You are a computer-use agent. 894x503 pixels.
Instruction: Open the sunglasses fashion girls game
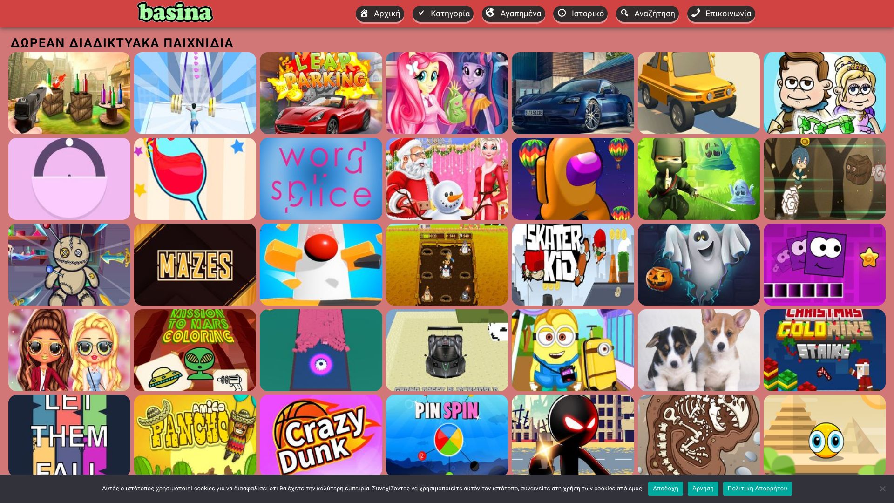click(x=69, y=350)
